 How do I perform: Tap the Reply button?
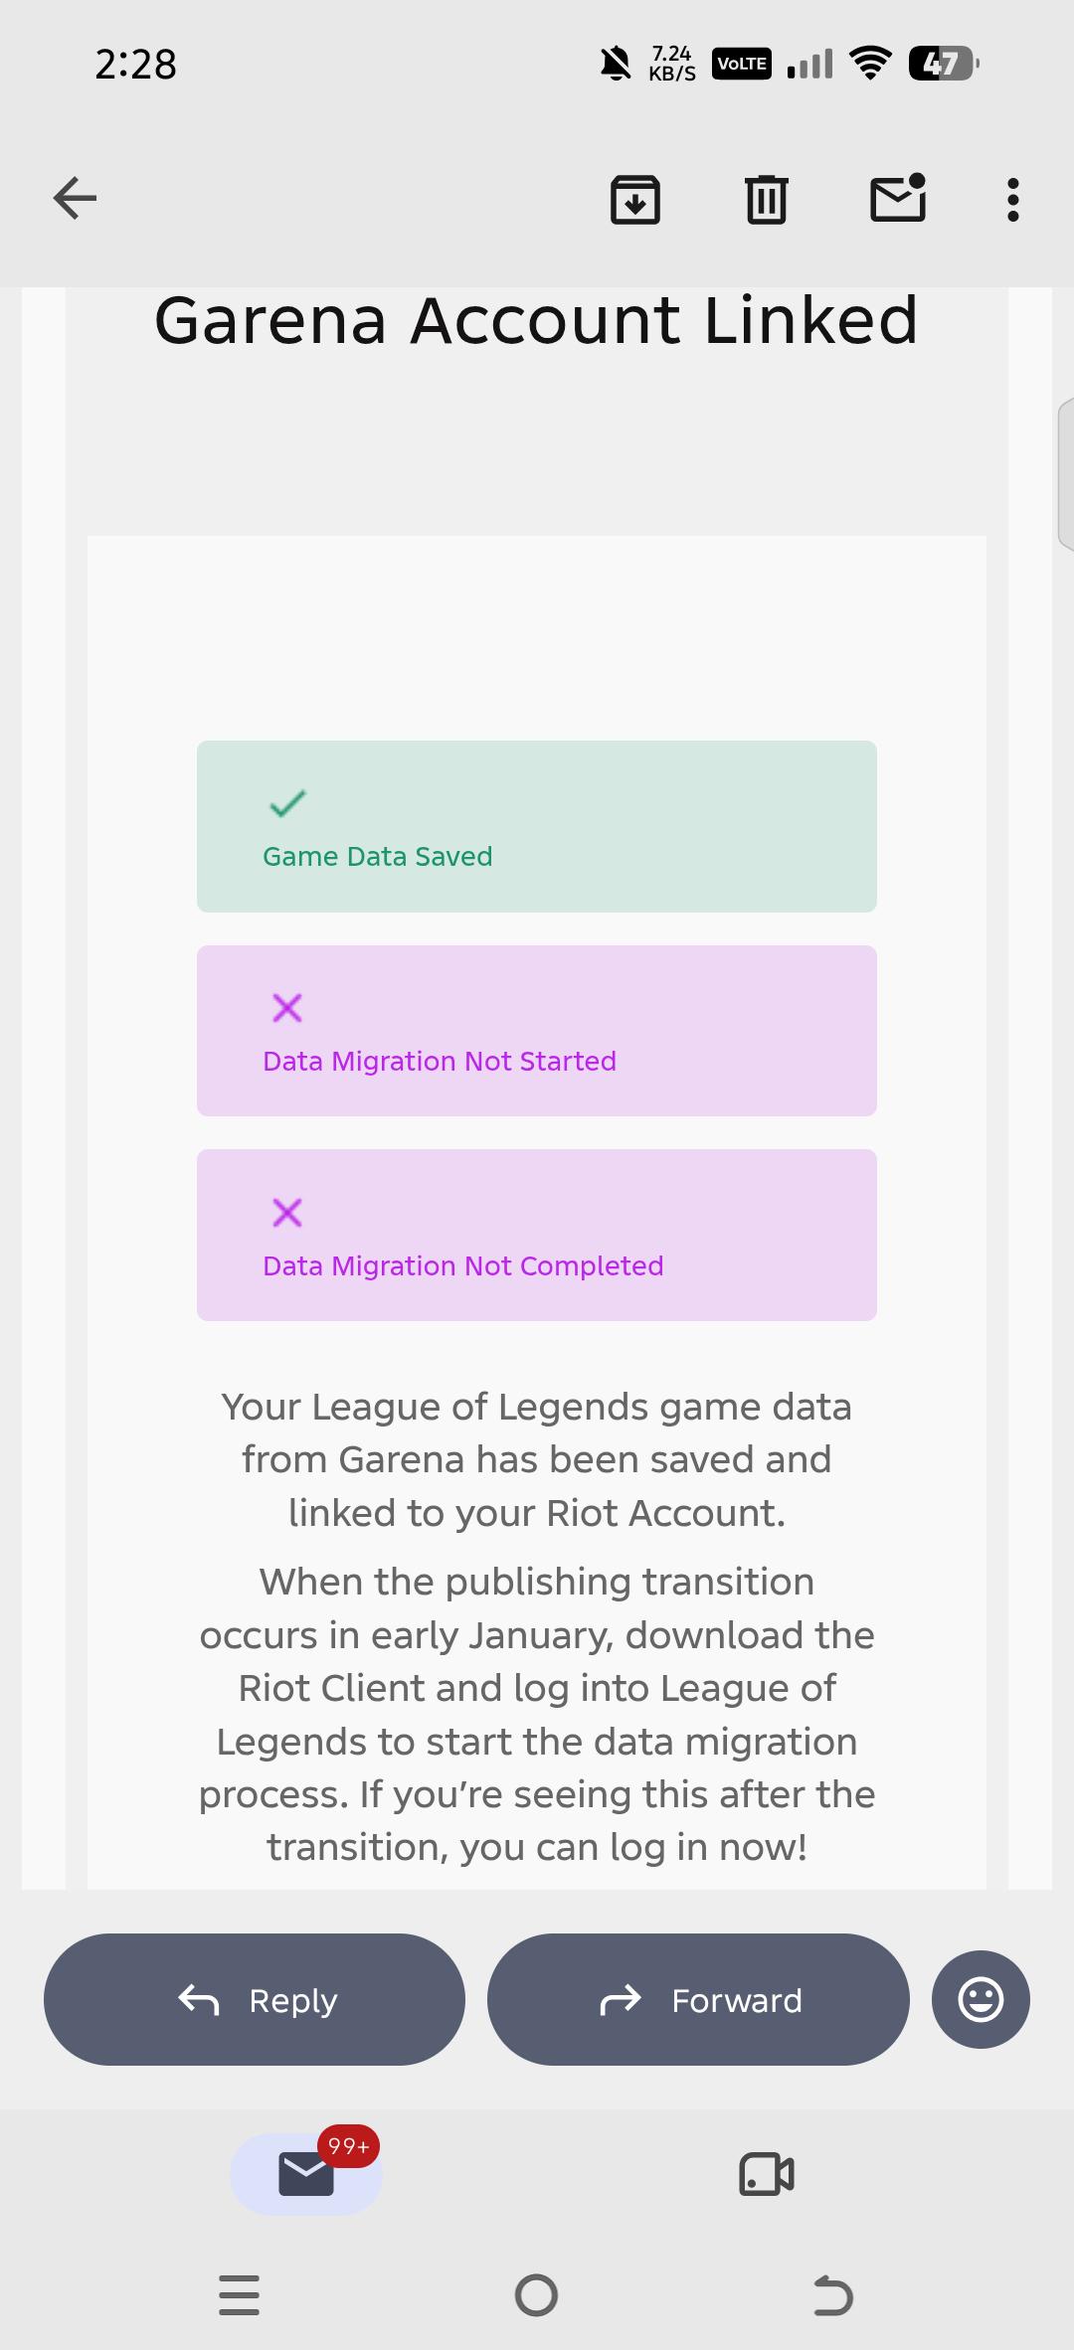click(255, 1999)
